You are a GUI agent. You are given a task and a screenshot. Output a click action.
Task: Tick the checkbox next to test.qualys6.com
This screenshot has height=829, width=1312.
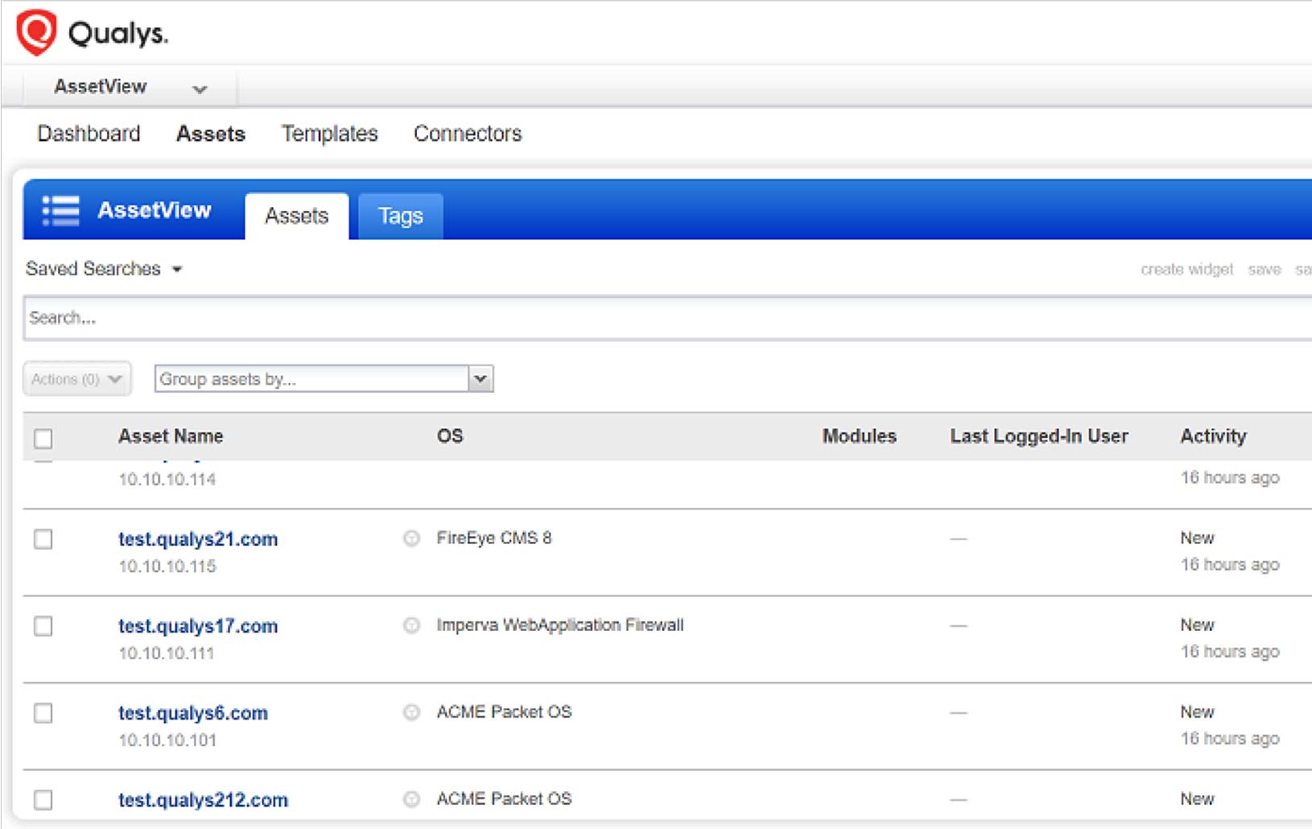(43, 713)
